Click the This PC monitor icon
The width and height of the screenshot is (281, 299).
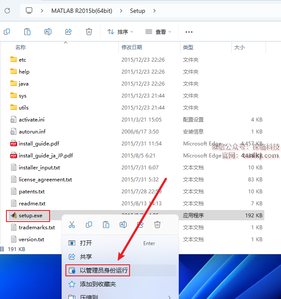[x=29, y=11]
